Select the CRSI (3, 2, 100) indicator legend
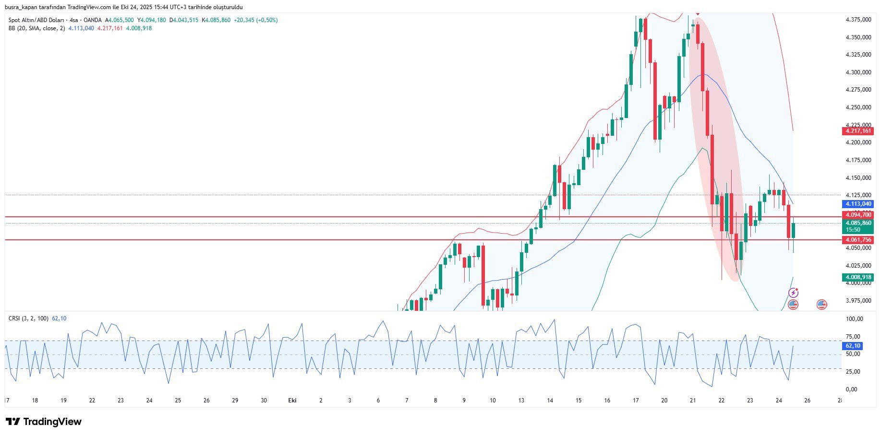The width and height of the screenshot is (881, 436). coord(28,318)
